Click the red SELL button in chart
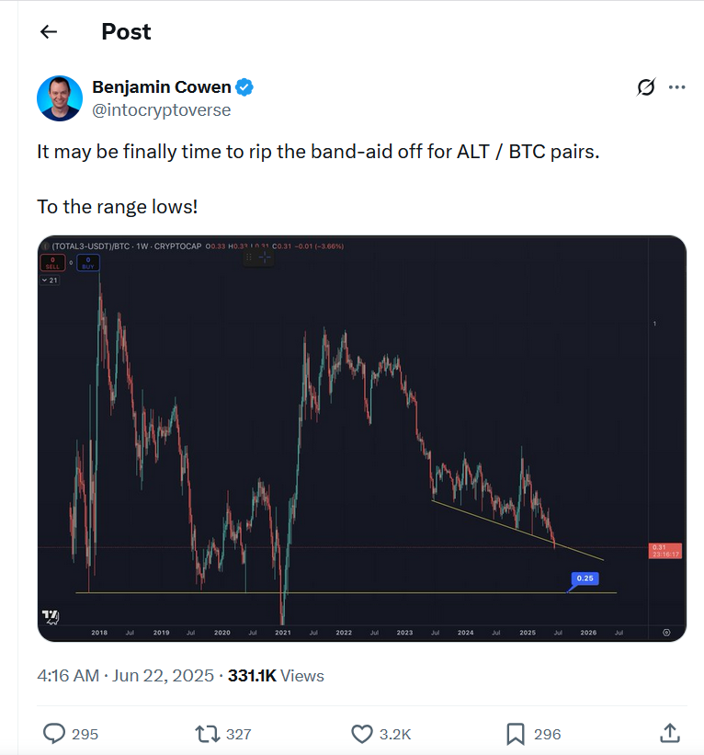The width and height of the screenshot is (704, 755). (x=52, y=263)
